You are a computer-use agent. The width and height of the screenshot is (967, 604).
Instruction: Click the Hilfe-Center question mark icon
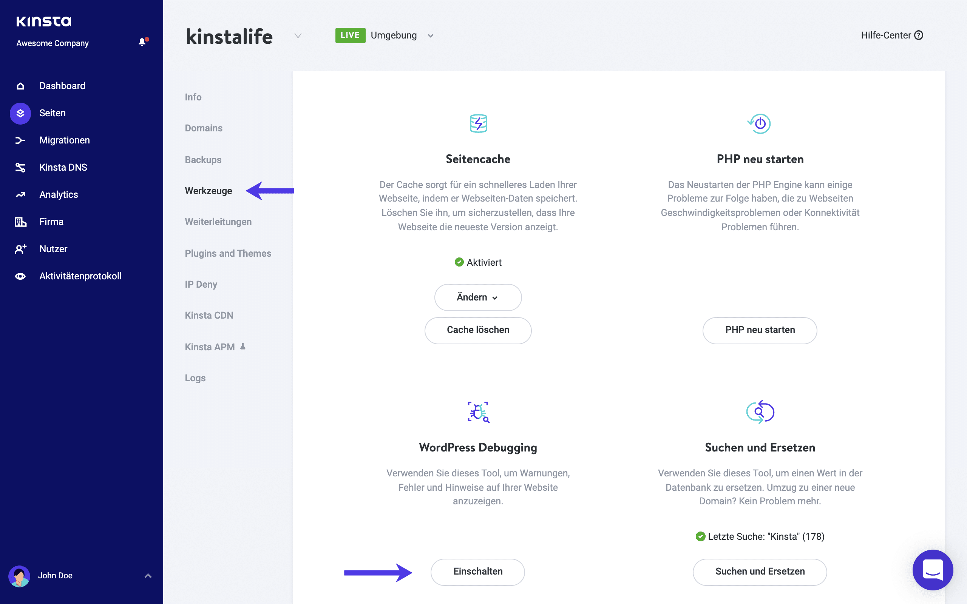tap(919, 35)
